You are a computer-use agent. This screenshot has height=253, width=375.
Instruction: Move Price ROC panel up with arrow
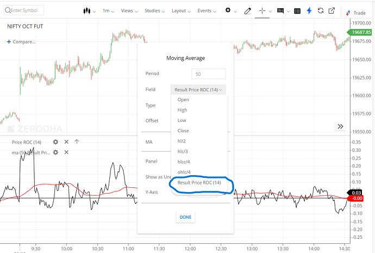click(x=77, y=142)
